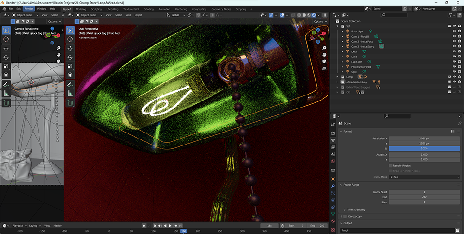Enable the Render Region checkbox
464x234 pixels.
[391, 166]
